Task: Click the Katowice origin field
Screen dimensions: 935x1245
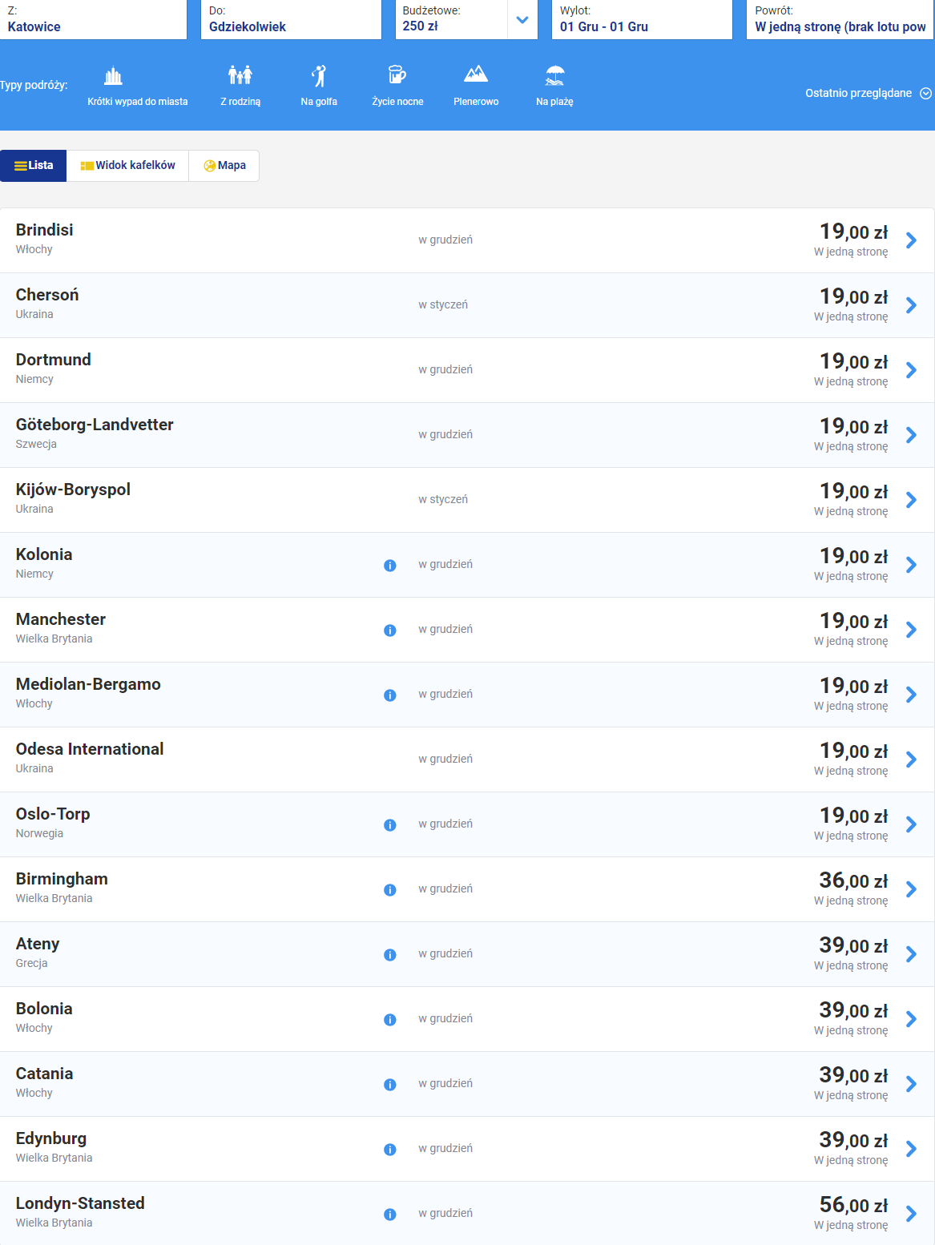Action: pyautogui.click(x=93, y=19)
